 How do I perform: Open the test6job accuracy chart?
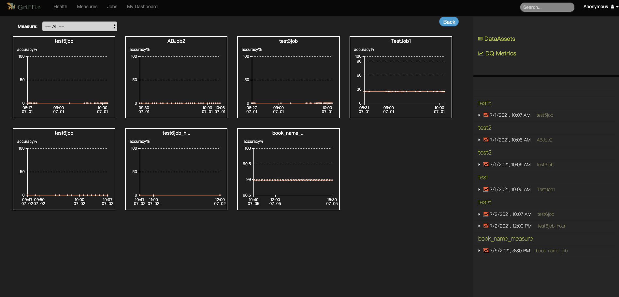tap(64, 169)
